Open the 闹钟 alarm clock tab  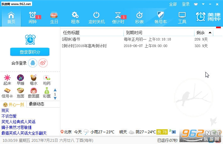(x=33, y=18)
